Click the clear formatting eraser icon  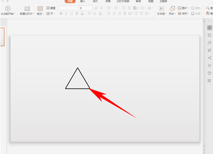(101, 13)
